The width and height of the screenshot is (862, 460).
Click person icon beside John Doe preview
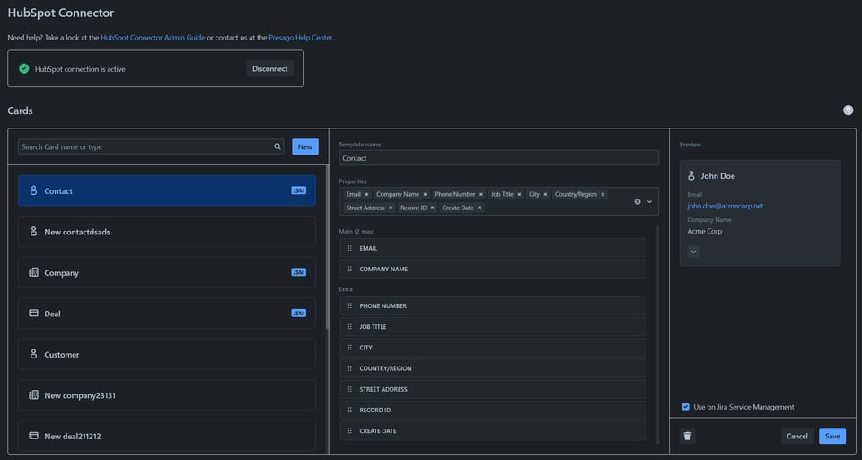click(x=691, y=175)
